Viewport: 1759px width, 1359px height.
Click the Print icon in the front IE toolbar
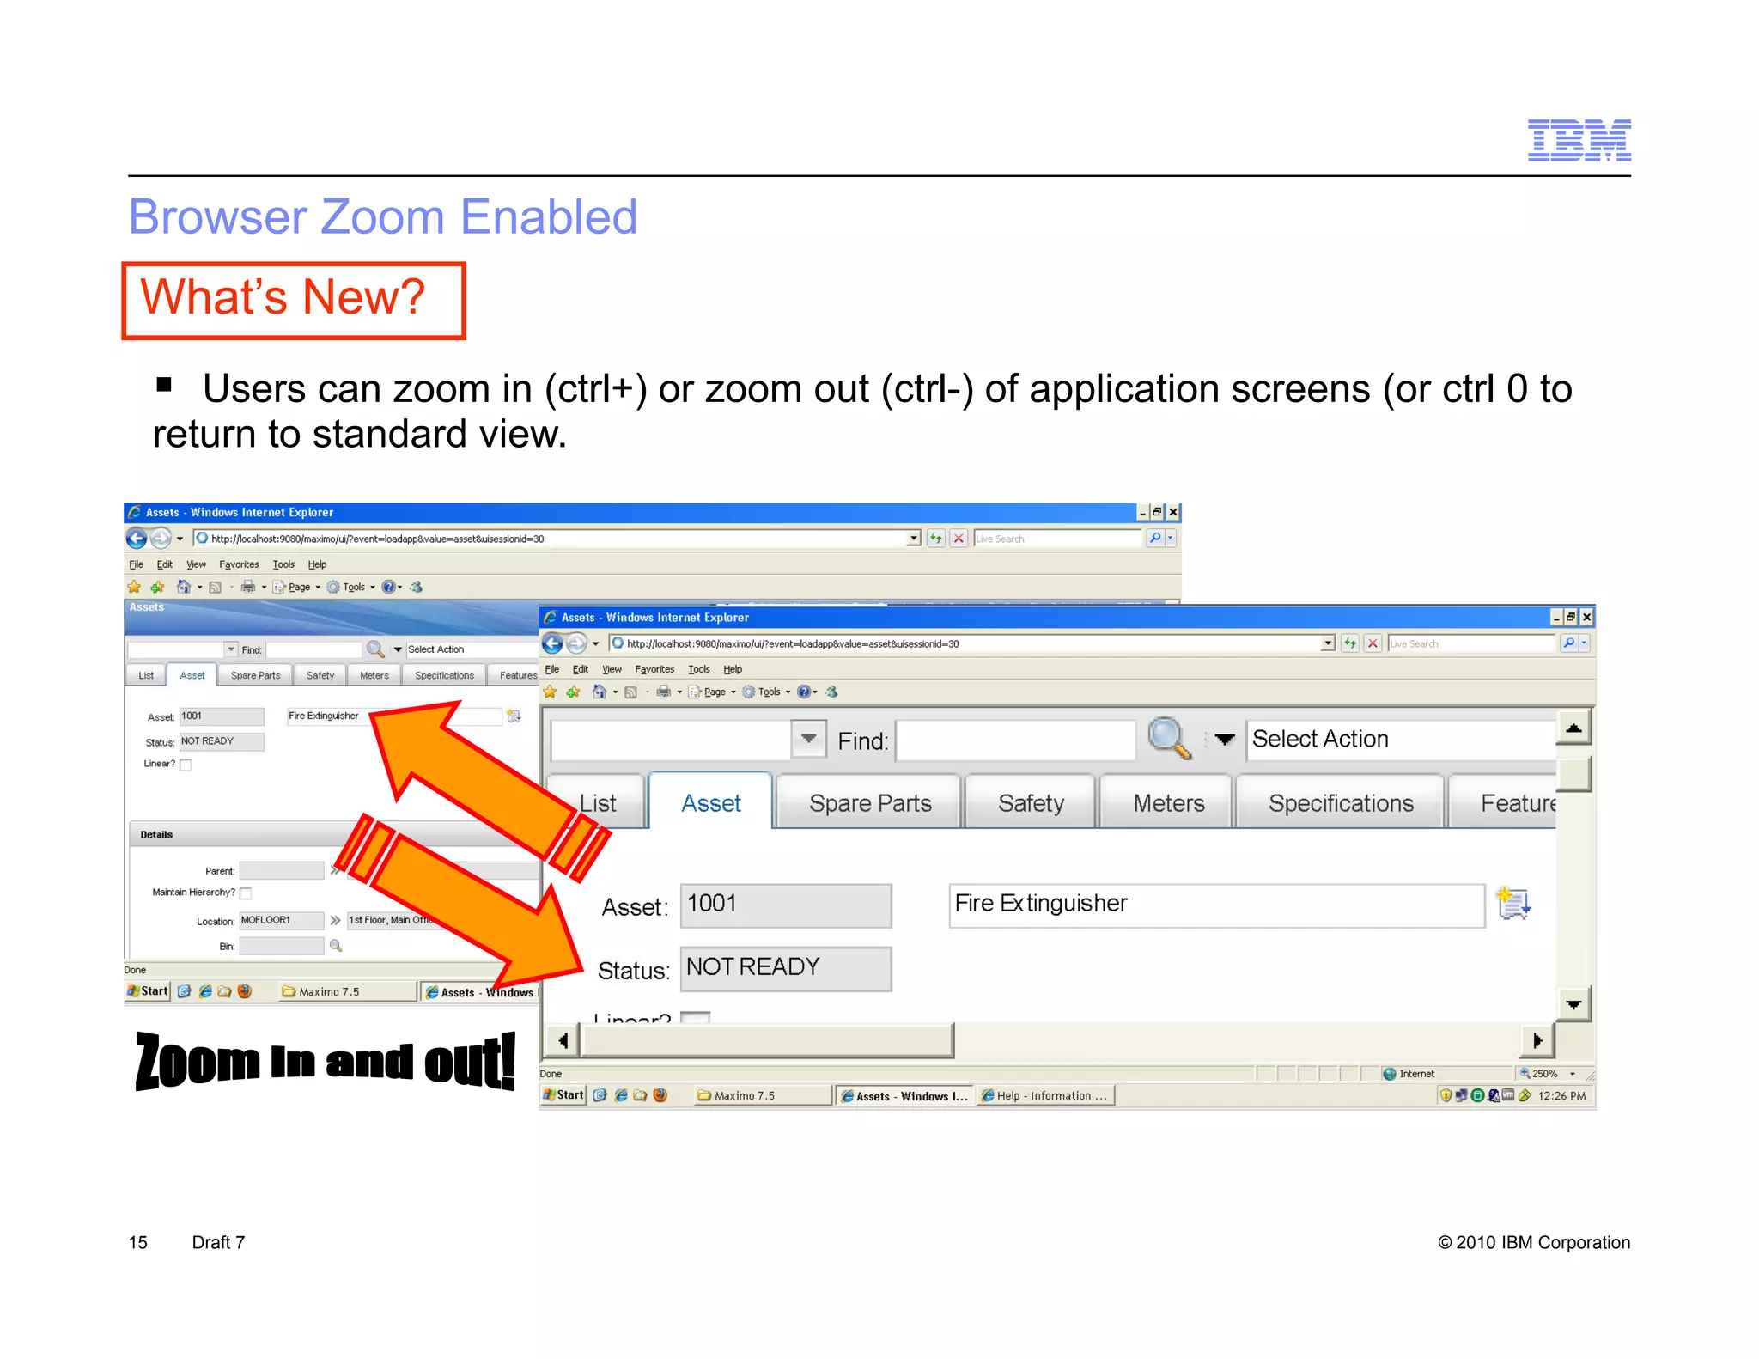tap(663, 692)
